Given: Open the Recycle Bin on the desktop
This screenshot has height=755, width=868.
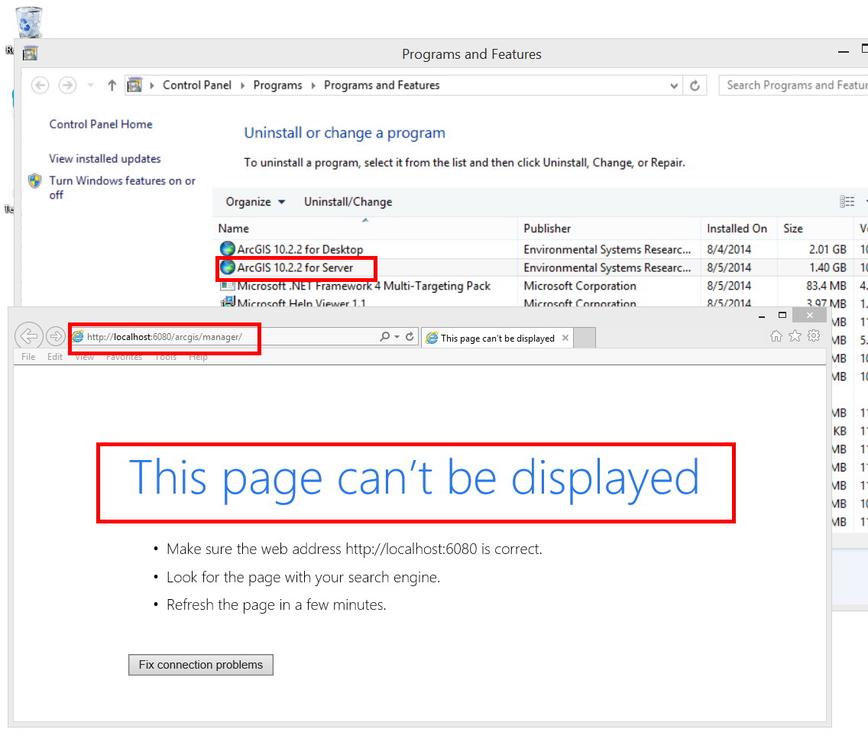Looking at the screenshot, I should coord(29,22).
